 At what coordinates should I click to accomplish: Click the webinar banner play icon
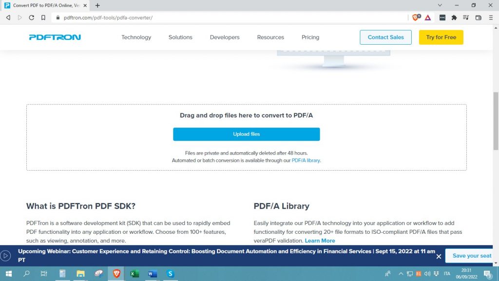point(6,256)
